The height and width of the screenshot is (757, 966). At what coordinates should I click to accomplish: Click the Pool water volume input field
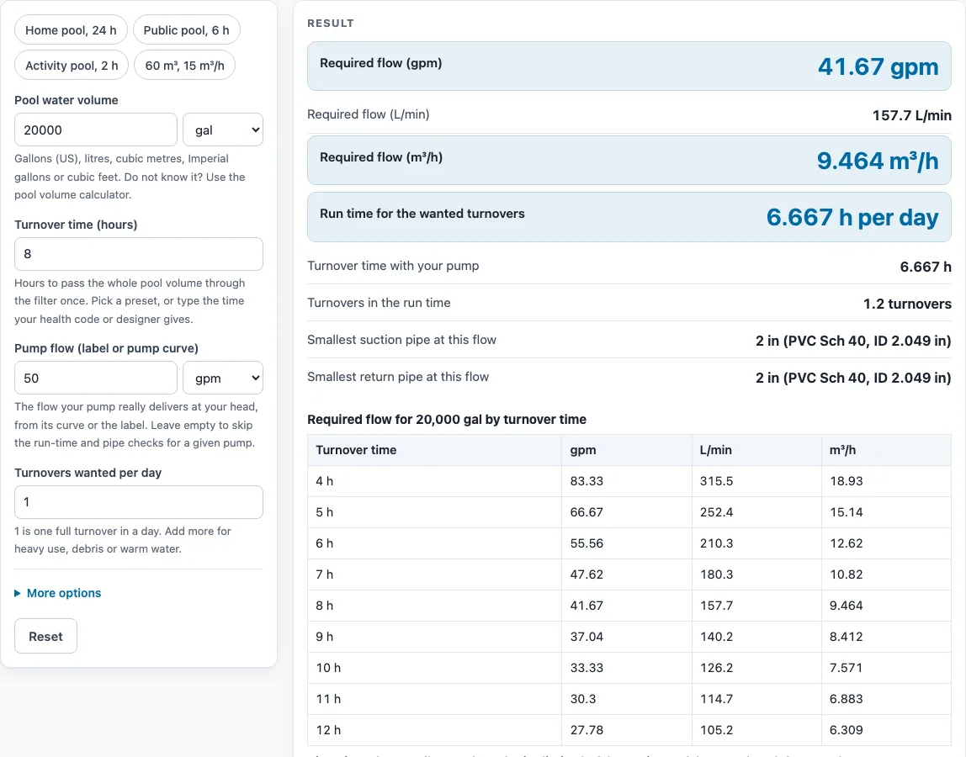point(95,130)
